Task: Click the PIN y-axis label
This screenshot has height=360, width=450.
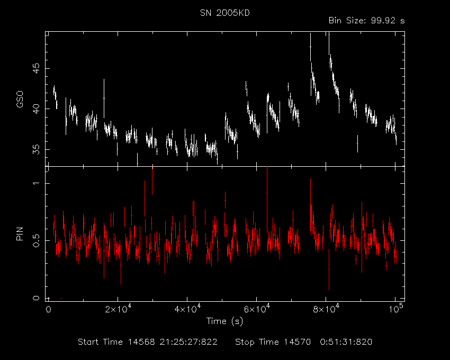Action: point(20,233)
